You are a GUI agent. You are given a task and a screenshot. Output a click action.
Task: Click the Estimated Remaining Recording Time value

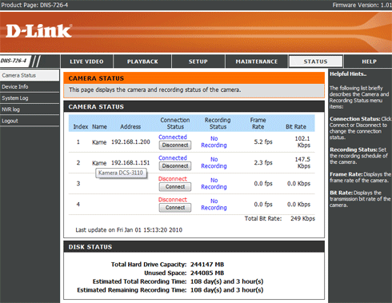(227, 290)
